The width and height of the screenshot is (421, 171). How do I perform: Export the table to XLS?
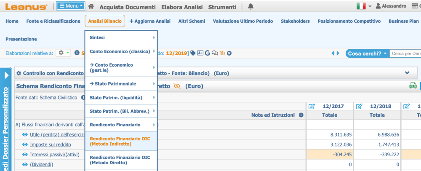coord(413,86)
